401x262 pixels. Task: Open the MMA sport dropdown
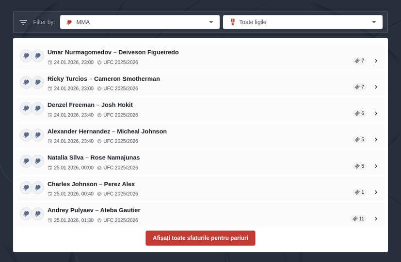140,22
